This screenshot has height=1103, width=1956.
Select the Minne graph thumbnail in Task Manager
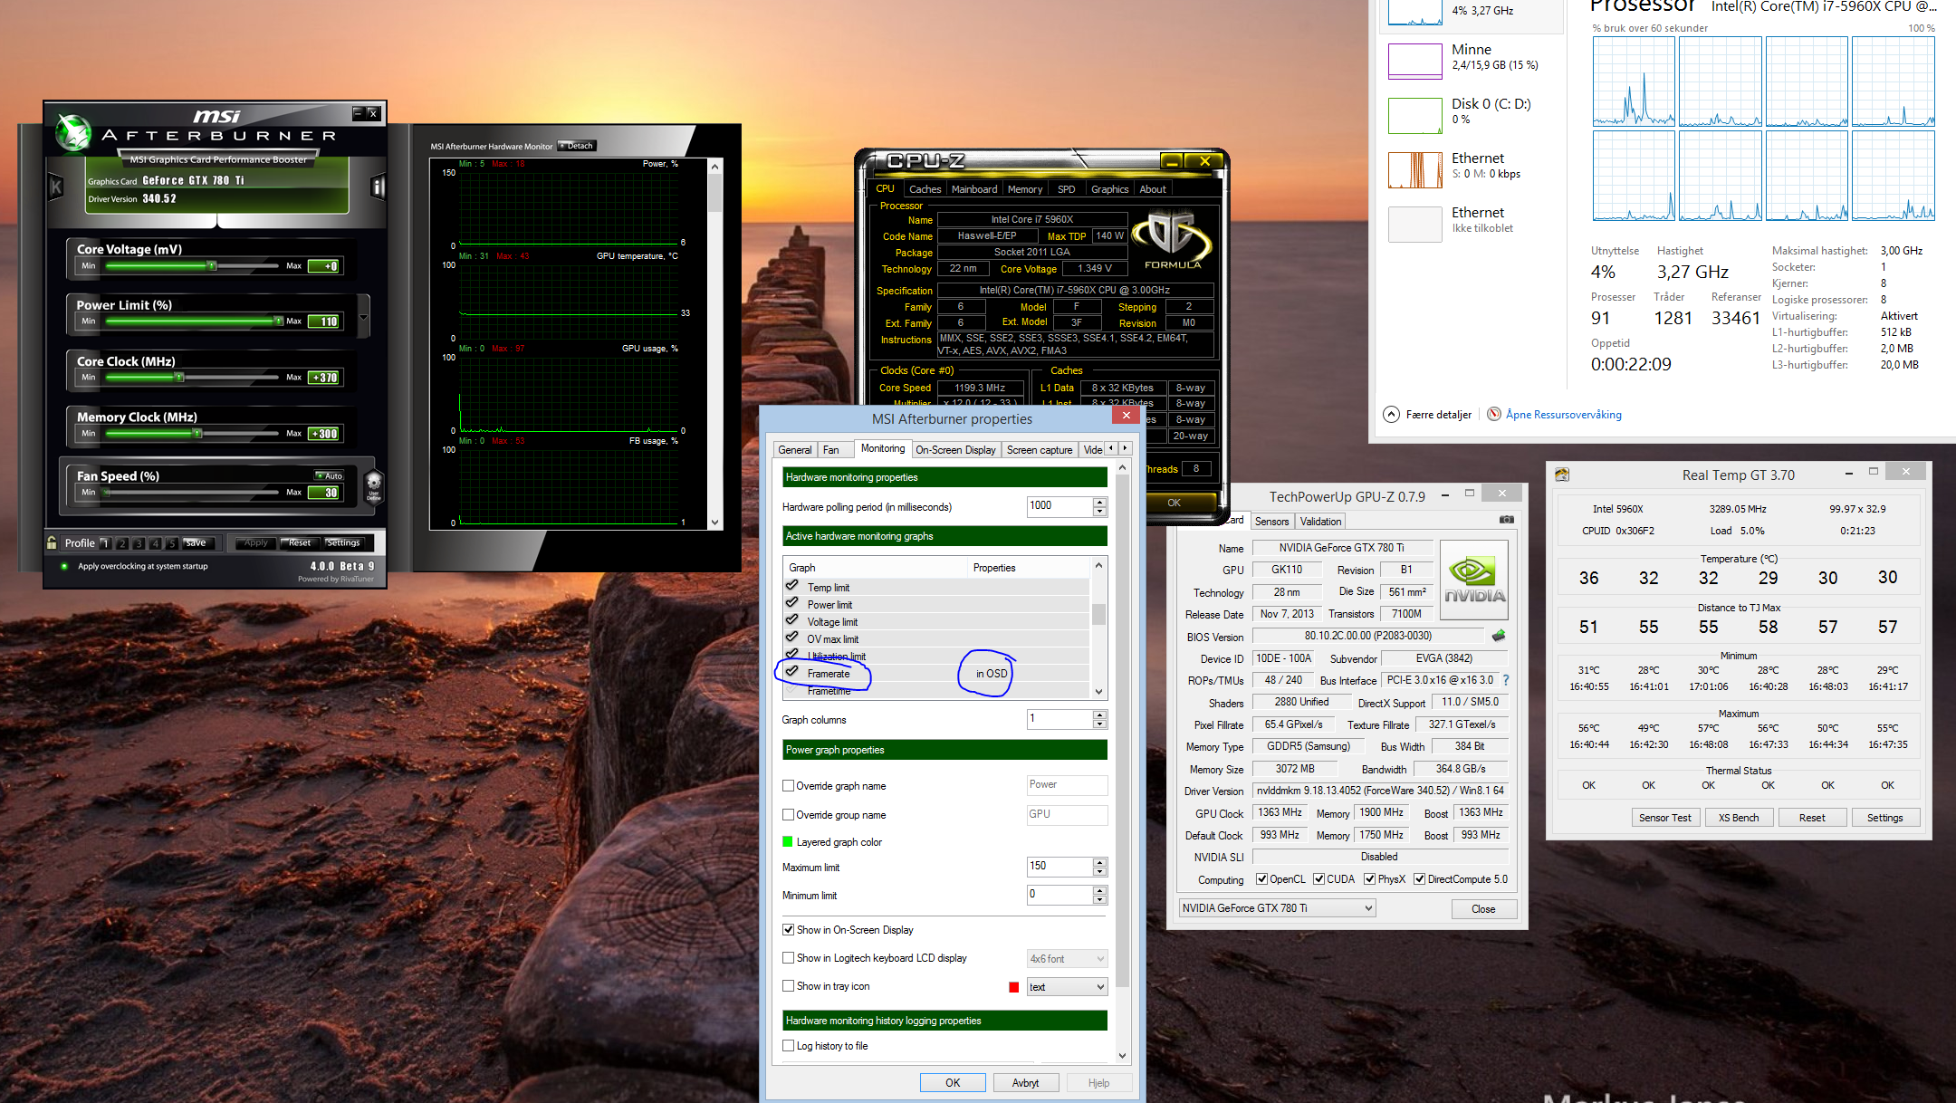pyautogui.click(x=1414, y=61)
